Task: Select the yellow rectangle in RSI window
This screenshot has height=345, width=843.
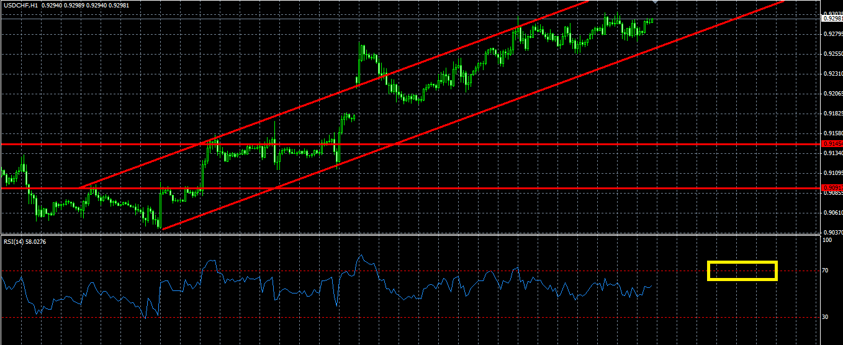Action: click(742, 271)
